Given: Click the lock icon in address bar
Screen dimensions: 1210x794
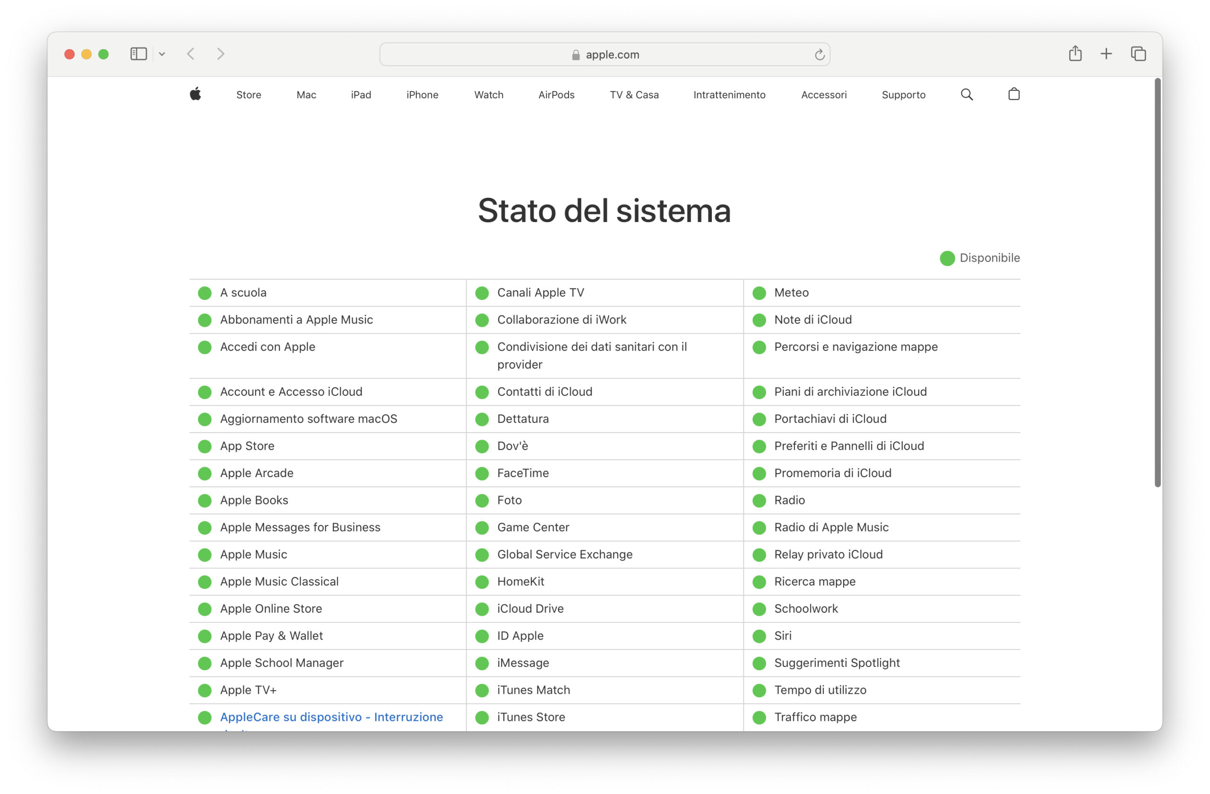Looking at the screenshot, I should pyautogui.click(x=576, y=55).
